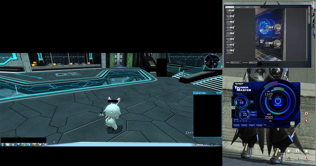
Task: Click the taskbar clock
Action: pos(217,144)
